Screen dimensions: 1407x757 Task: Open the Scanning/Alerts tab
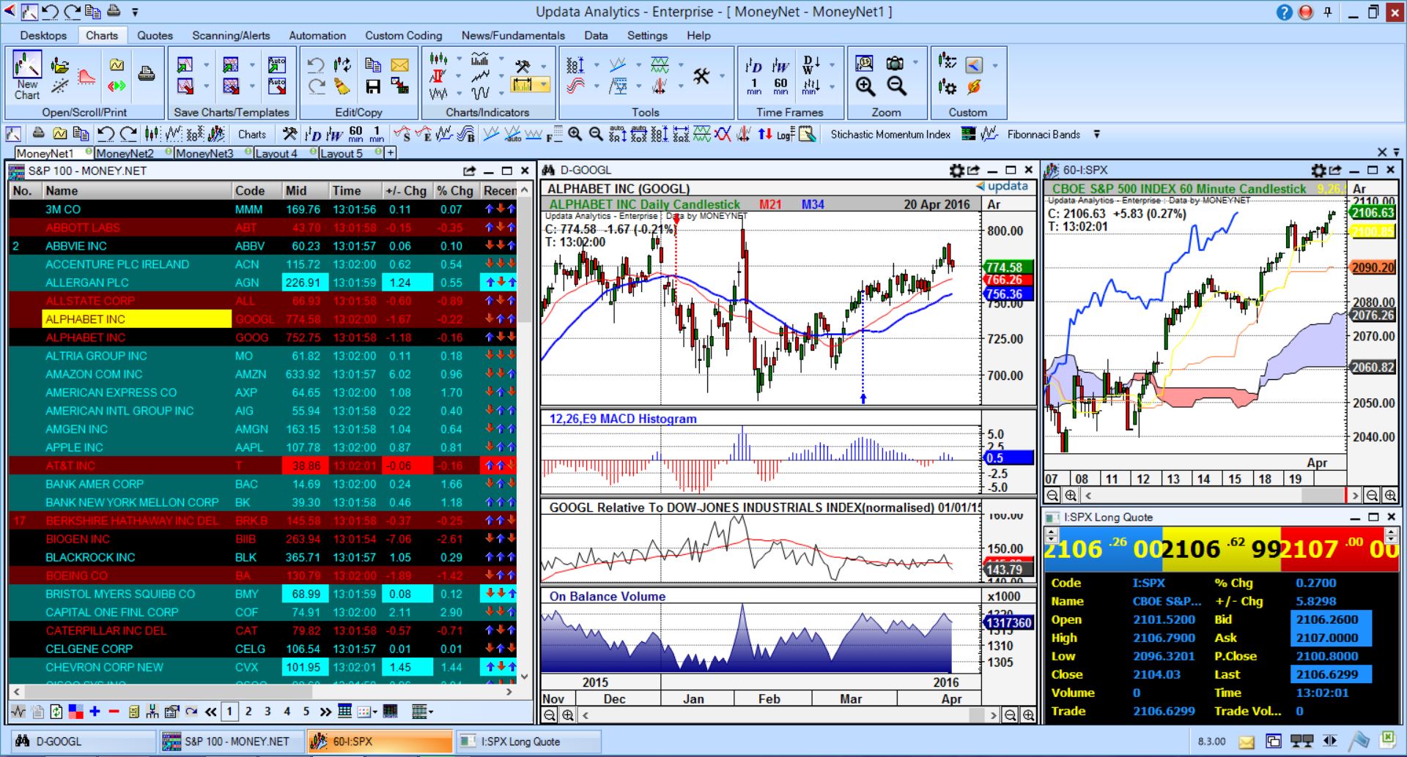coord(231,35)
